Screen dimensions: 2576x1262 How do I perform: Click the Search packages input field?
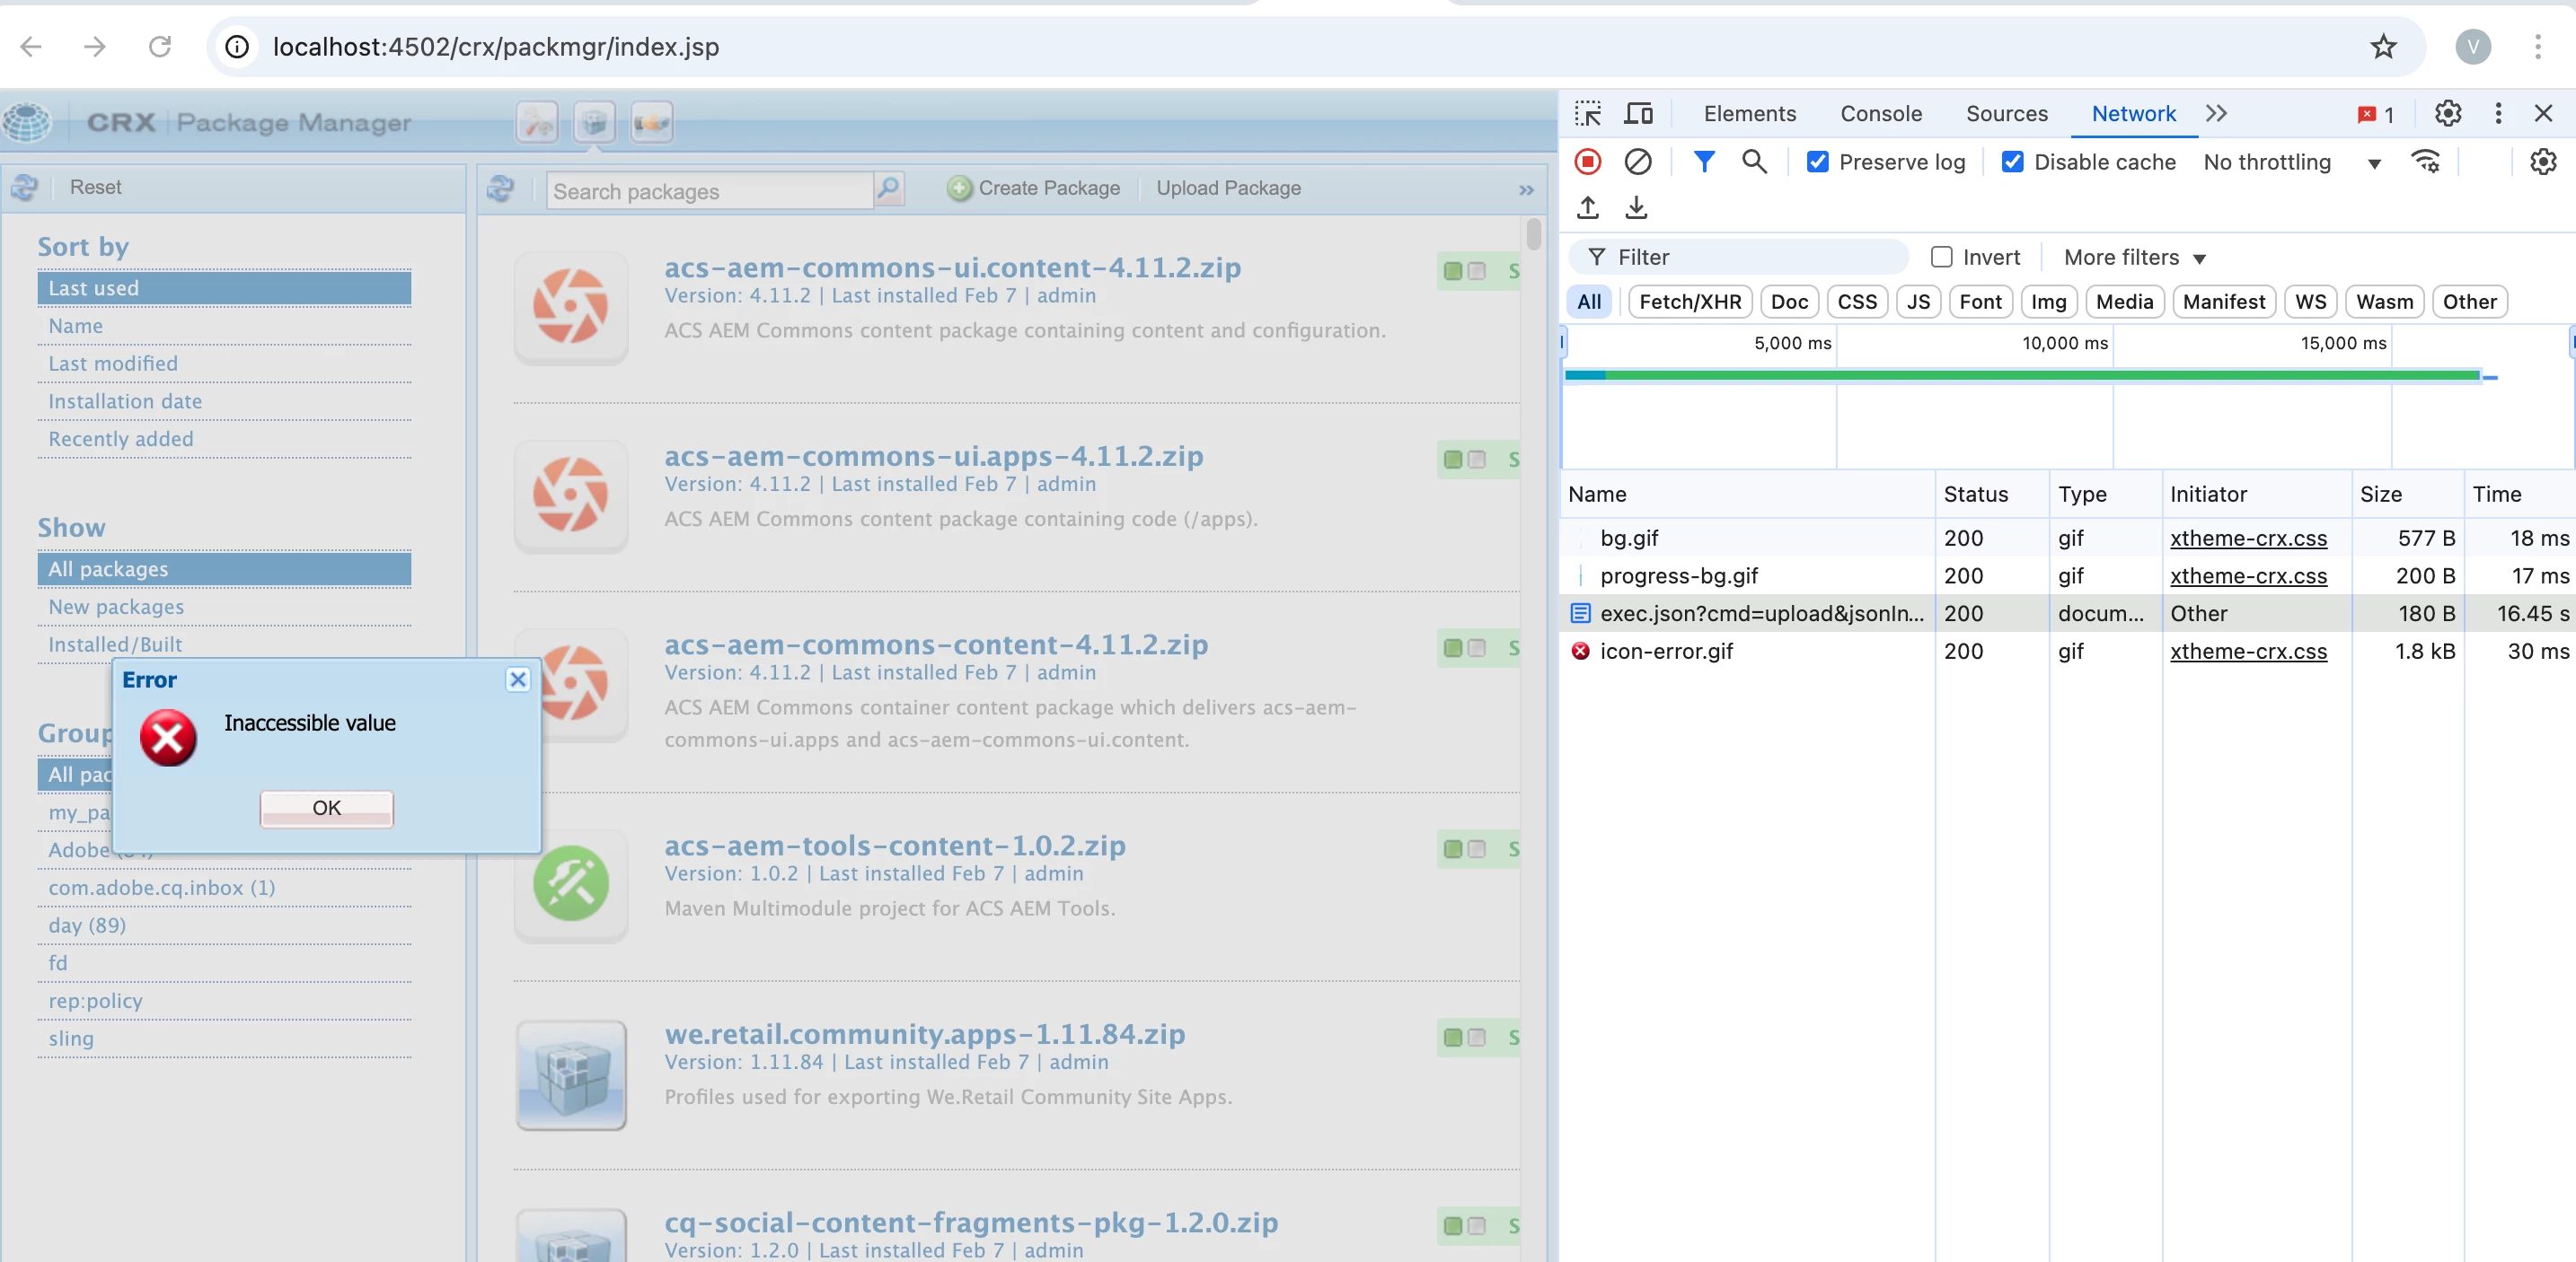(710, 191)
